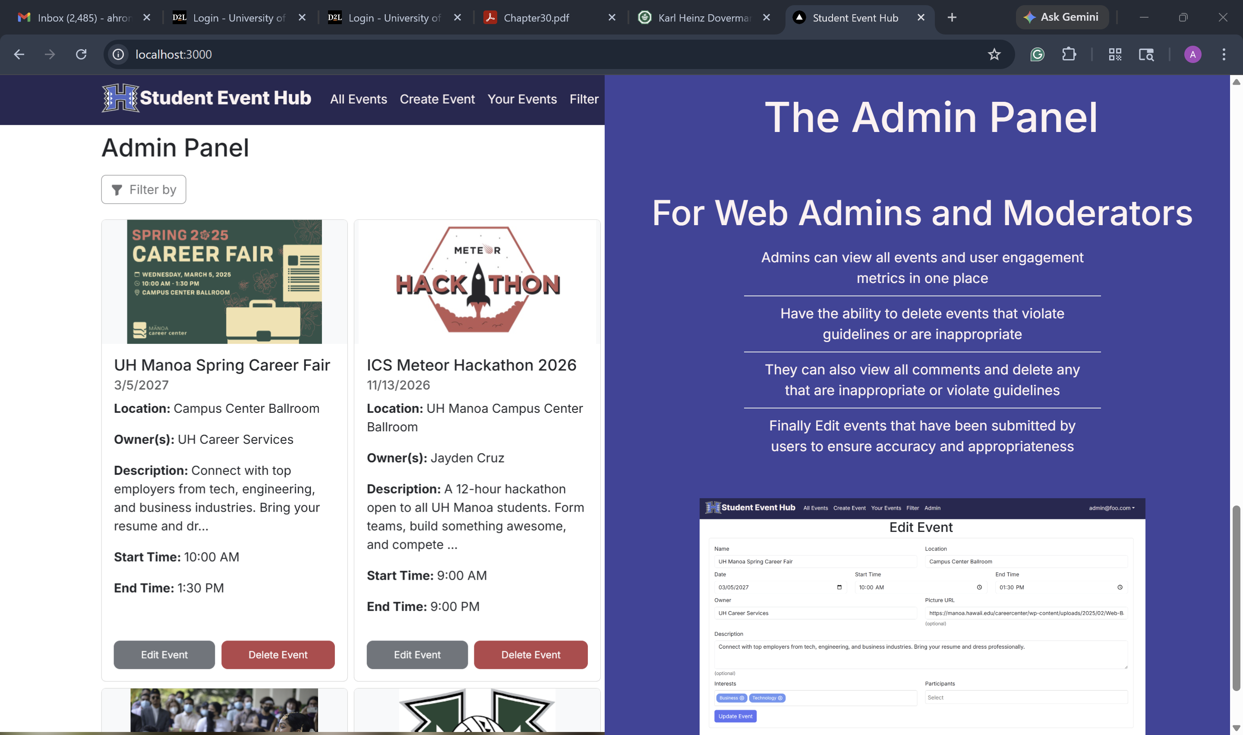Open the Grammarly extension icon
Viewport: 1243px width, 735px height.
[1037, 54]
